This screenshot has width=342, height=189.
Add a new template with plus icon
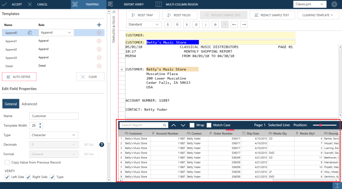99,25
